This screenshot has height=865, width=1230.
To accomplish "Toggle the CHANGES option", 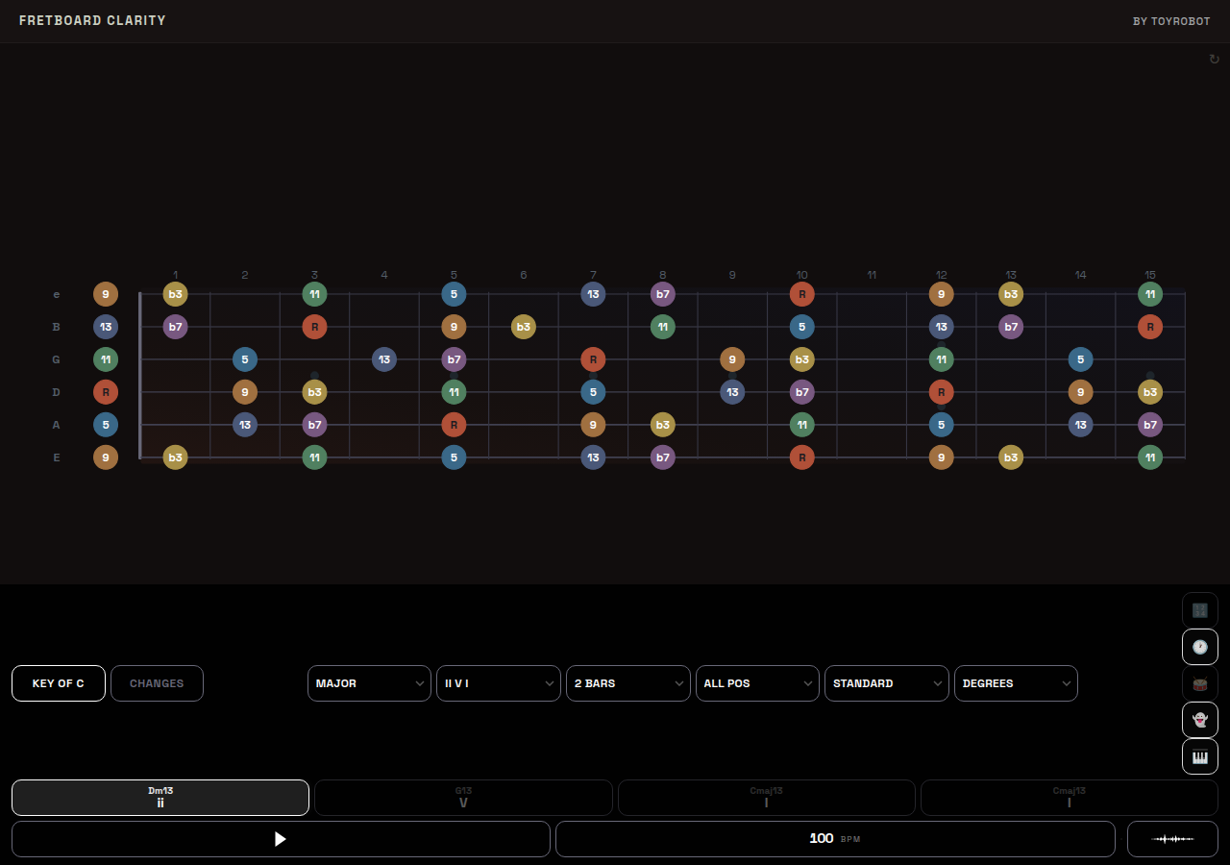I will pos(157,683).
